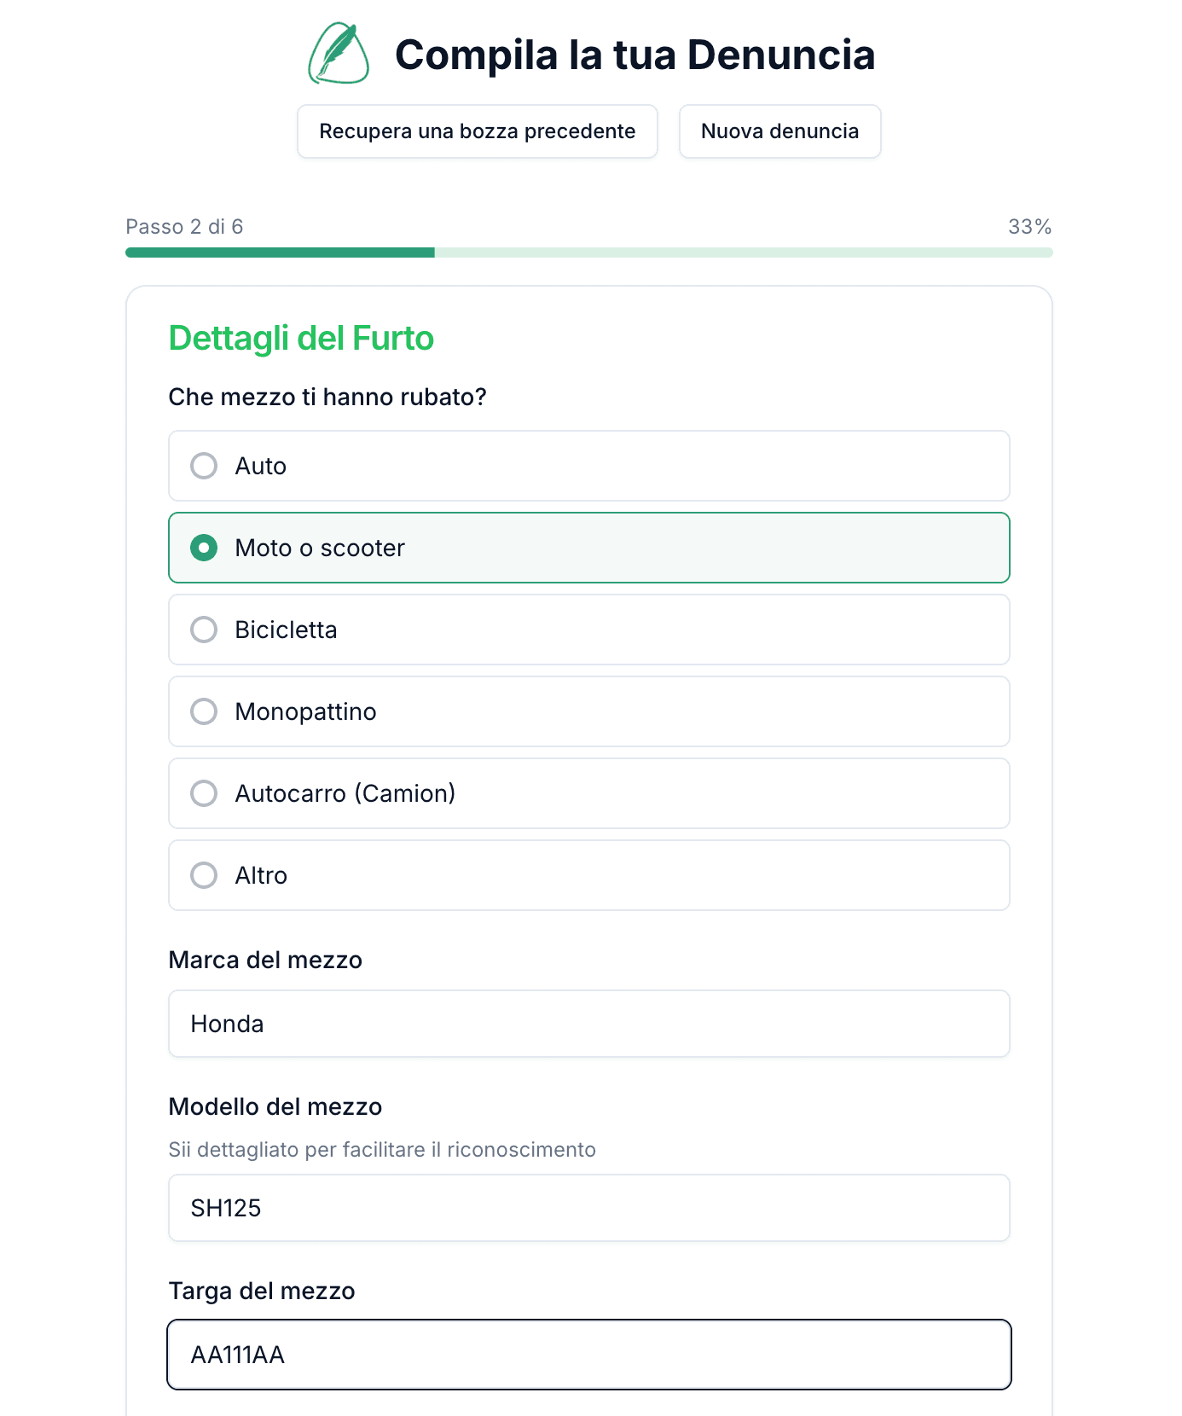1182x1416 pixels.
Task: Click the AA111AA license plate field
Action: (588, 1355)
